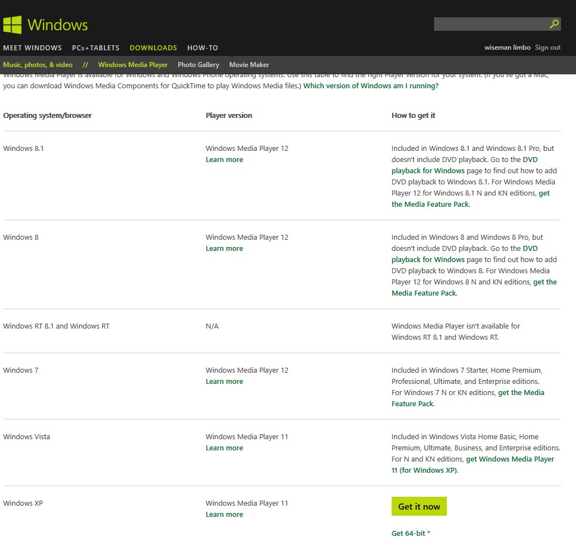Click Learn more in the Windows XP row
576x537 pixels.
[x=224, y=514]
